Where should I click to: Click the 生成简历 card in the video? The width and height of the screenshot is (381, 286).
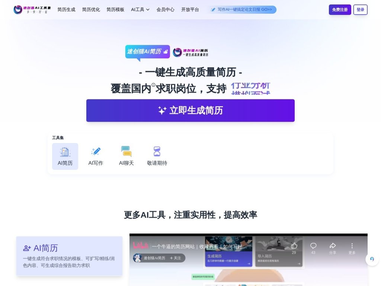click(229, 251)
